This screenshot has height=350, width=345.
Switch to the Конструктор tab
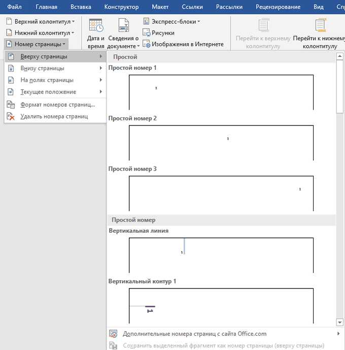[x=121, y=7]
